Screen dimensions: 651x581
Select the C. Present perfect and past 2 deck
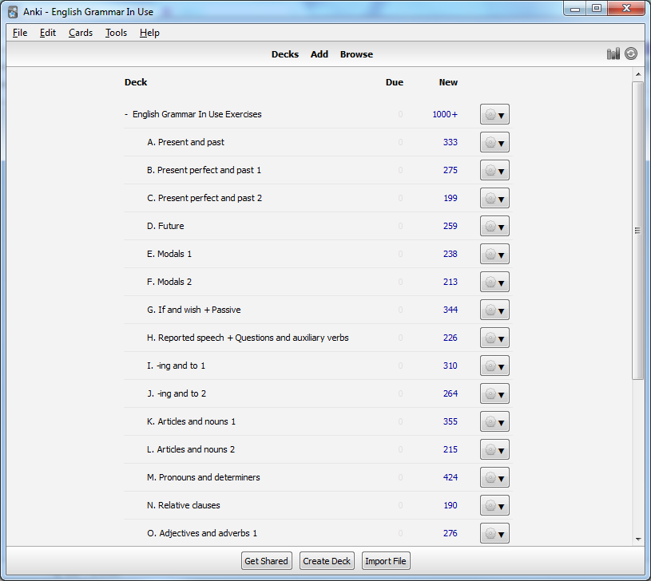[204, 198]
